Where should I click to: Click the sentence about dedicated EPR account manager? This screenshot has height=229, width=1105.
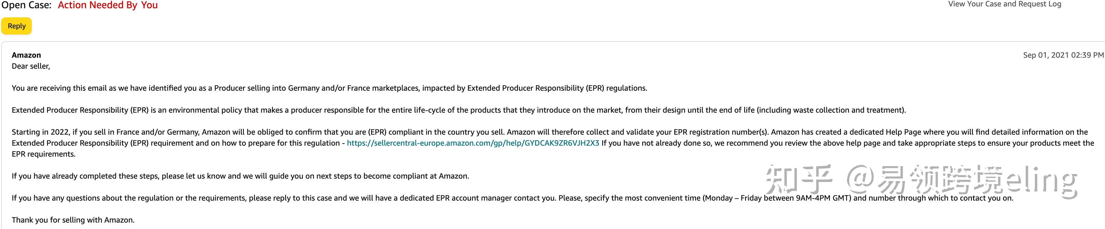coord(513,198)
